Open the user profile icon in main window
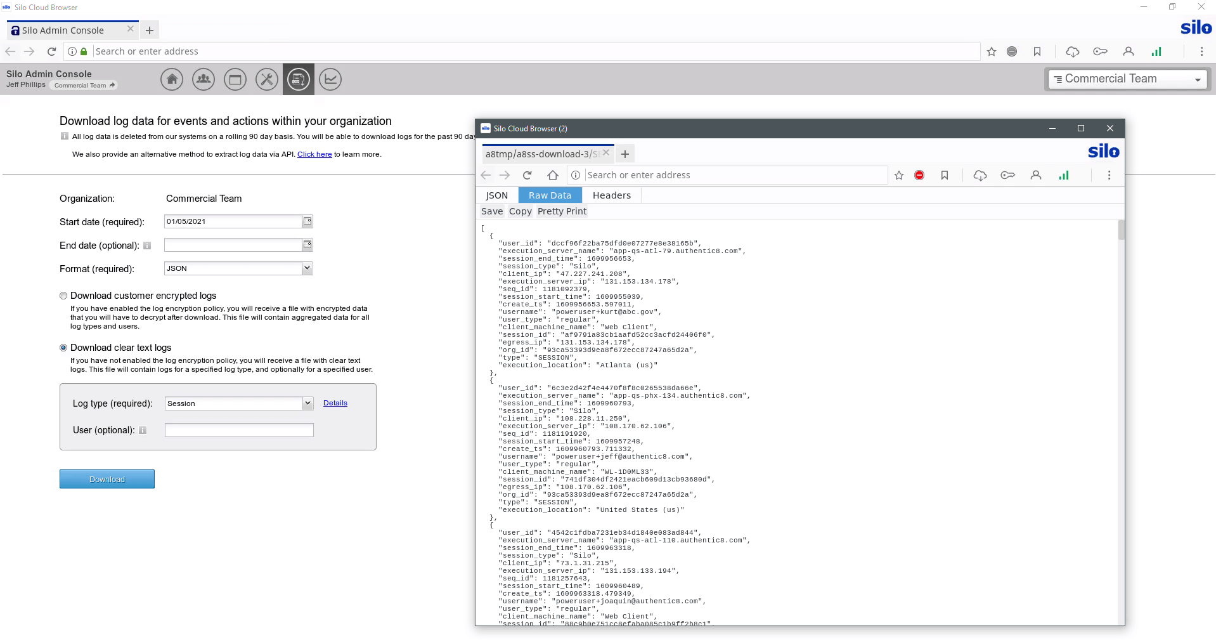Viewport: 1216px width, 642px height. [1129, 51]
